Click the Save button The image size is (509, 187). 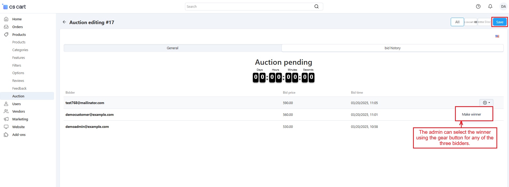(499, 22)
